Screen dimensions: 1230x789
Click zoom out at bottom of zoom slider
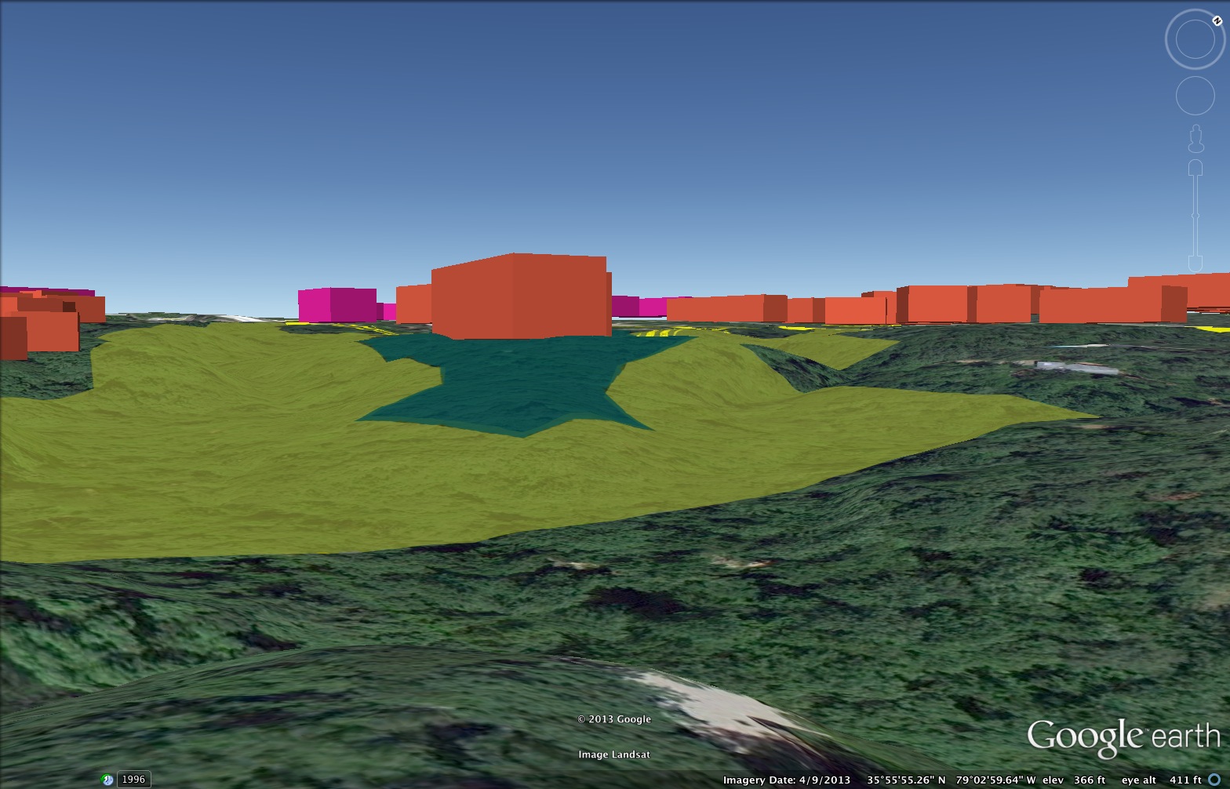[x=1195, y=263]
